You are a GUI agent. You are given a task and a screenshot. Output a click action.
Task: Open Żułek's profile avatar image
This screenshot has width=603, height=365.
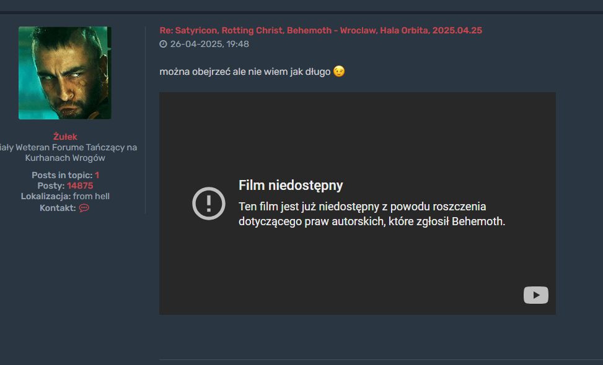(65, 73)
